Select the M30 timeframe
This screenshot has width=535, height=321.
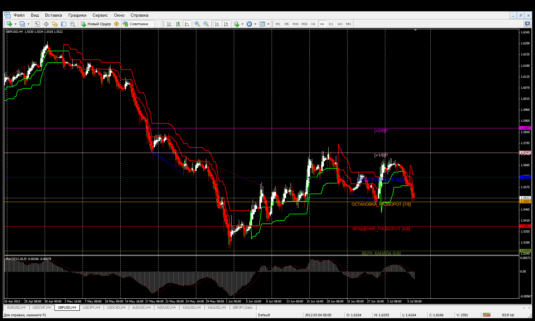[304, 24]
